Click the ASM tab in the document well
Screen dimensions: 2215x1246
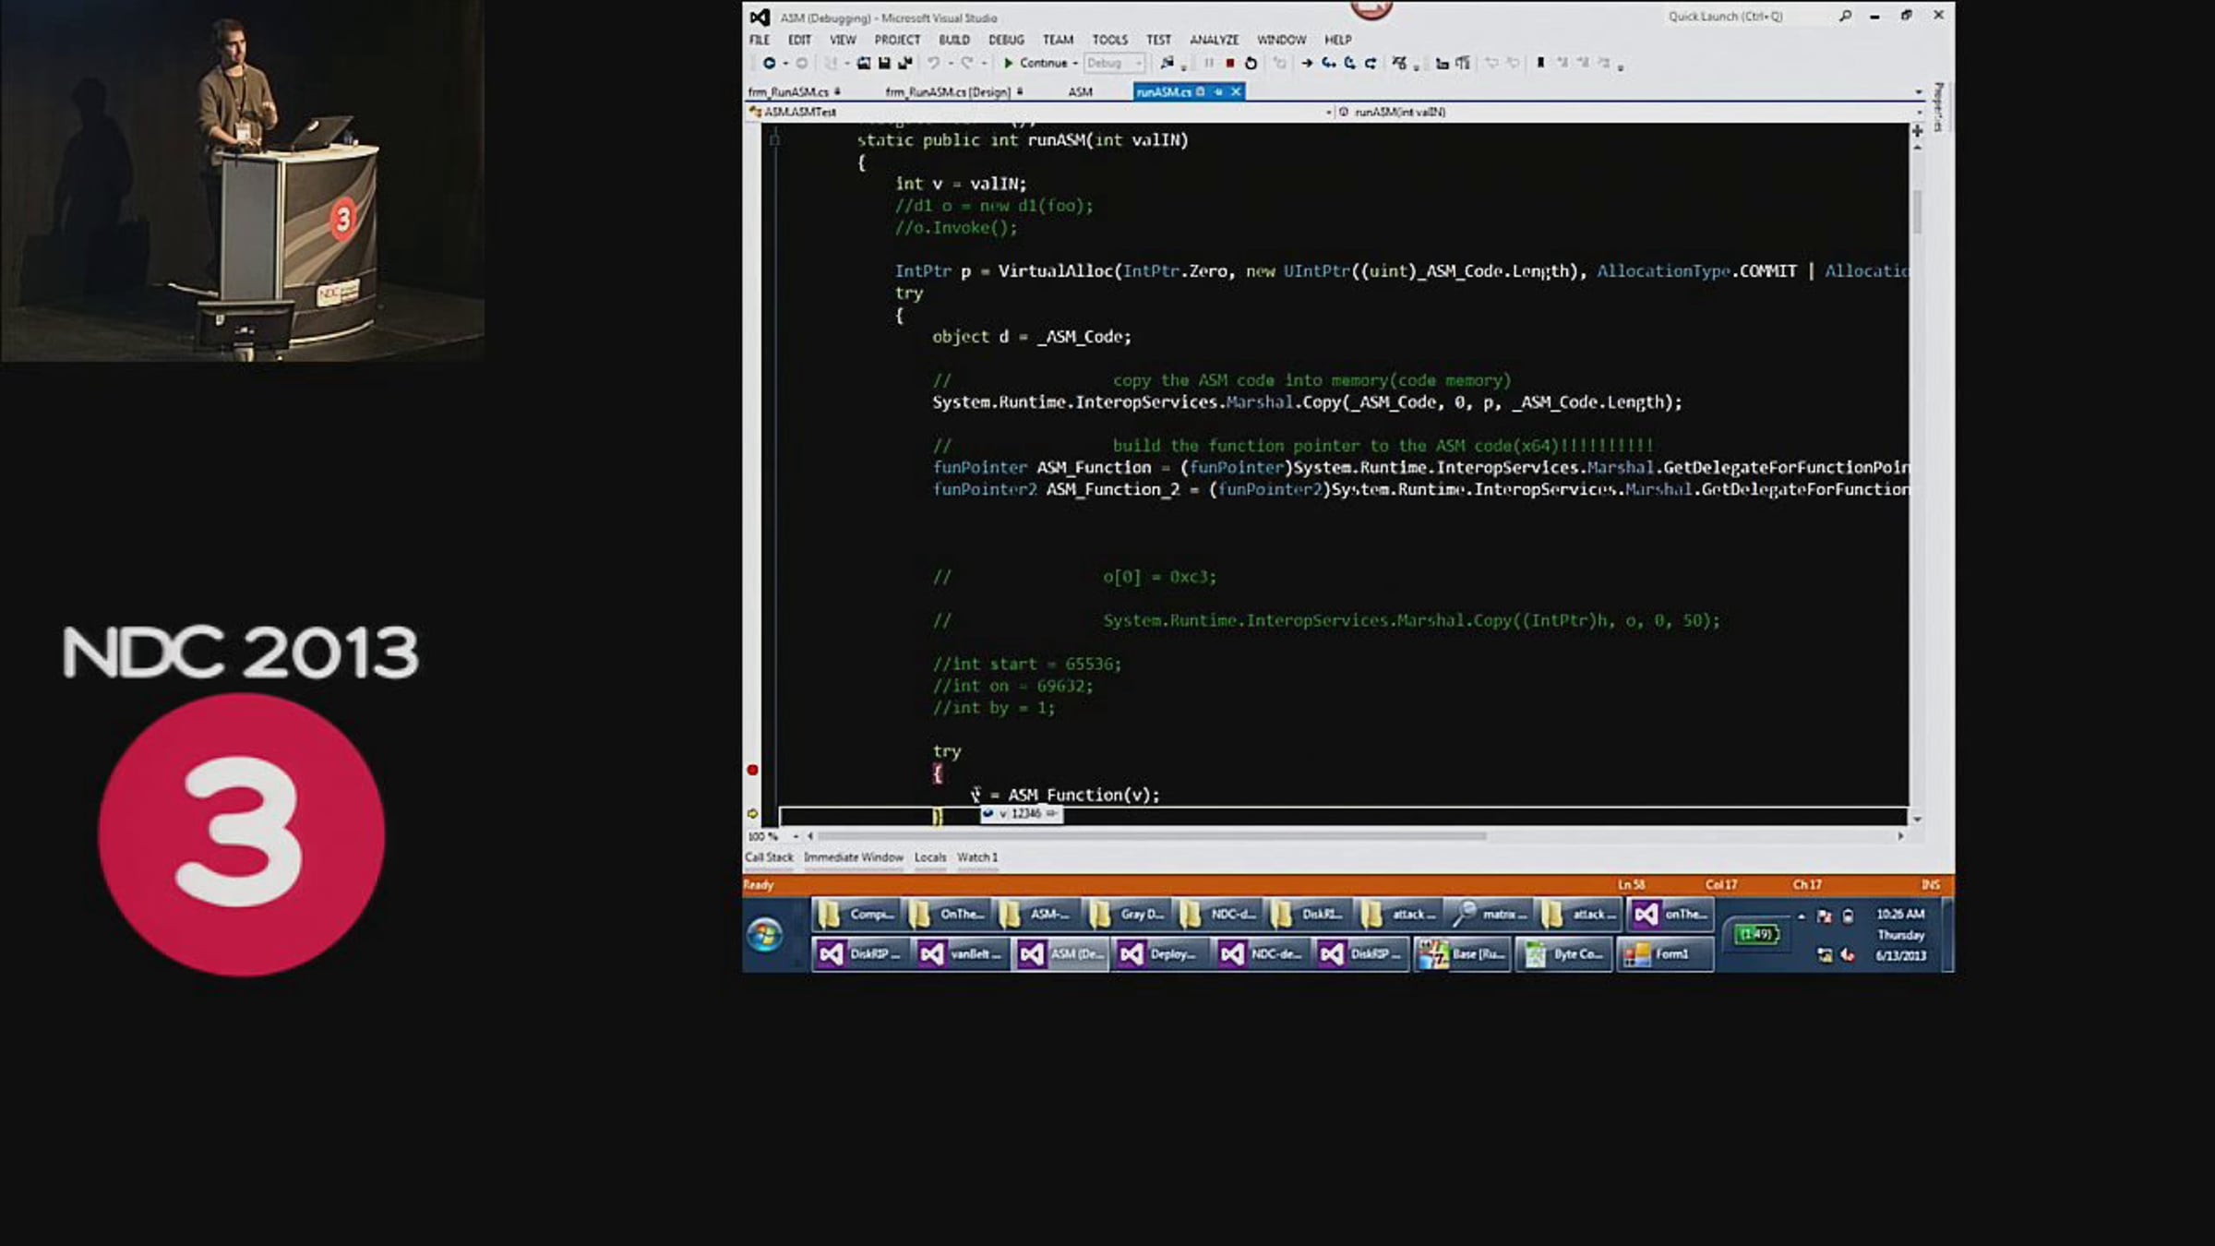pos(1080,92)
